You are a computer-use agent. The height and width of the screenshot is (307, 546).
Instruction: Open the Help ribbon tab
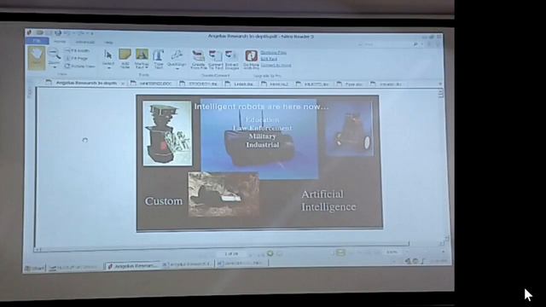point(108,42)
